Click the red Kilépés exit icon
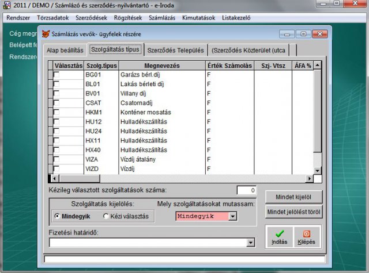This screenshot has width=369, height=273. tap(306, 233)
